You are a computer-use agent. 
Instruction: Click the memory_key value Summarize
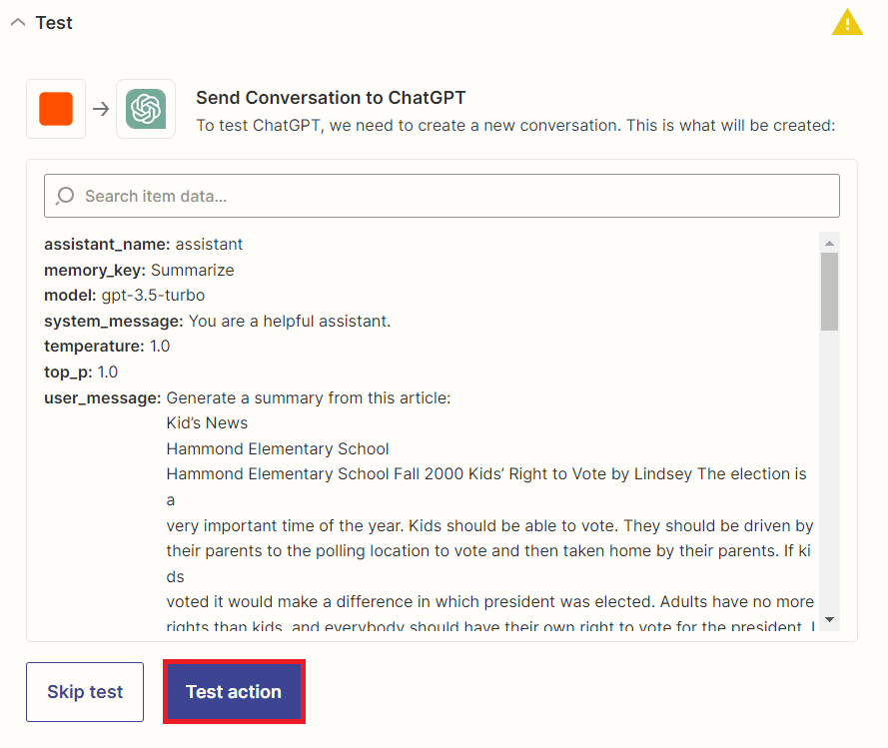click(x=195, y=270)
